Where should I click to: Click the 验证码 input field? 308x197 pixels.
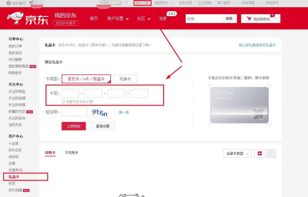[x=74, y=112]
